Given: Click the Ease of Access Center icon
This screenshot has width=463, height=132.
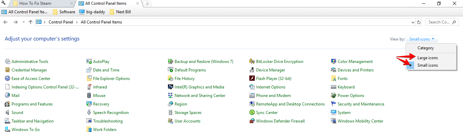Looking at the screenshot, I should coord(7,79).
